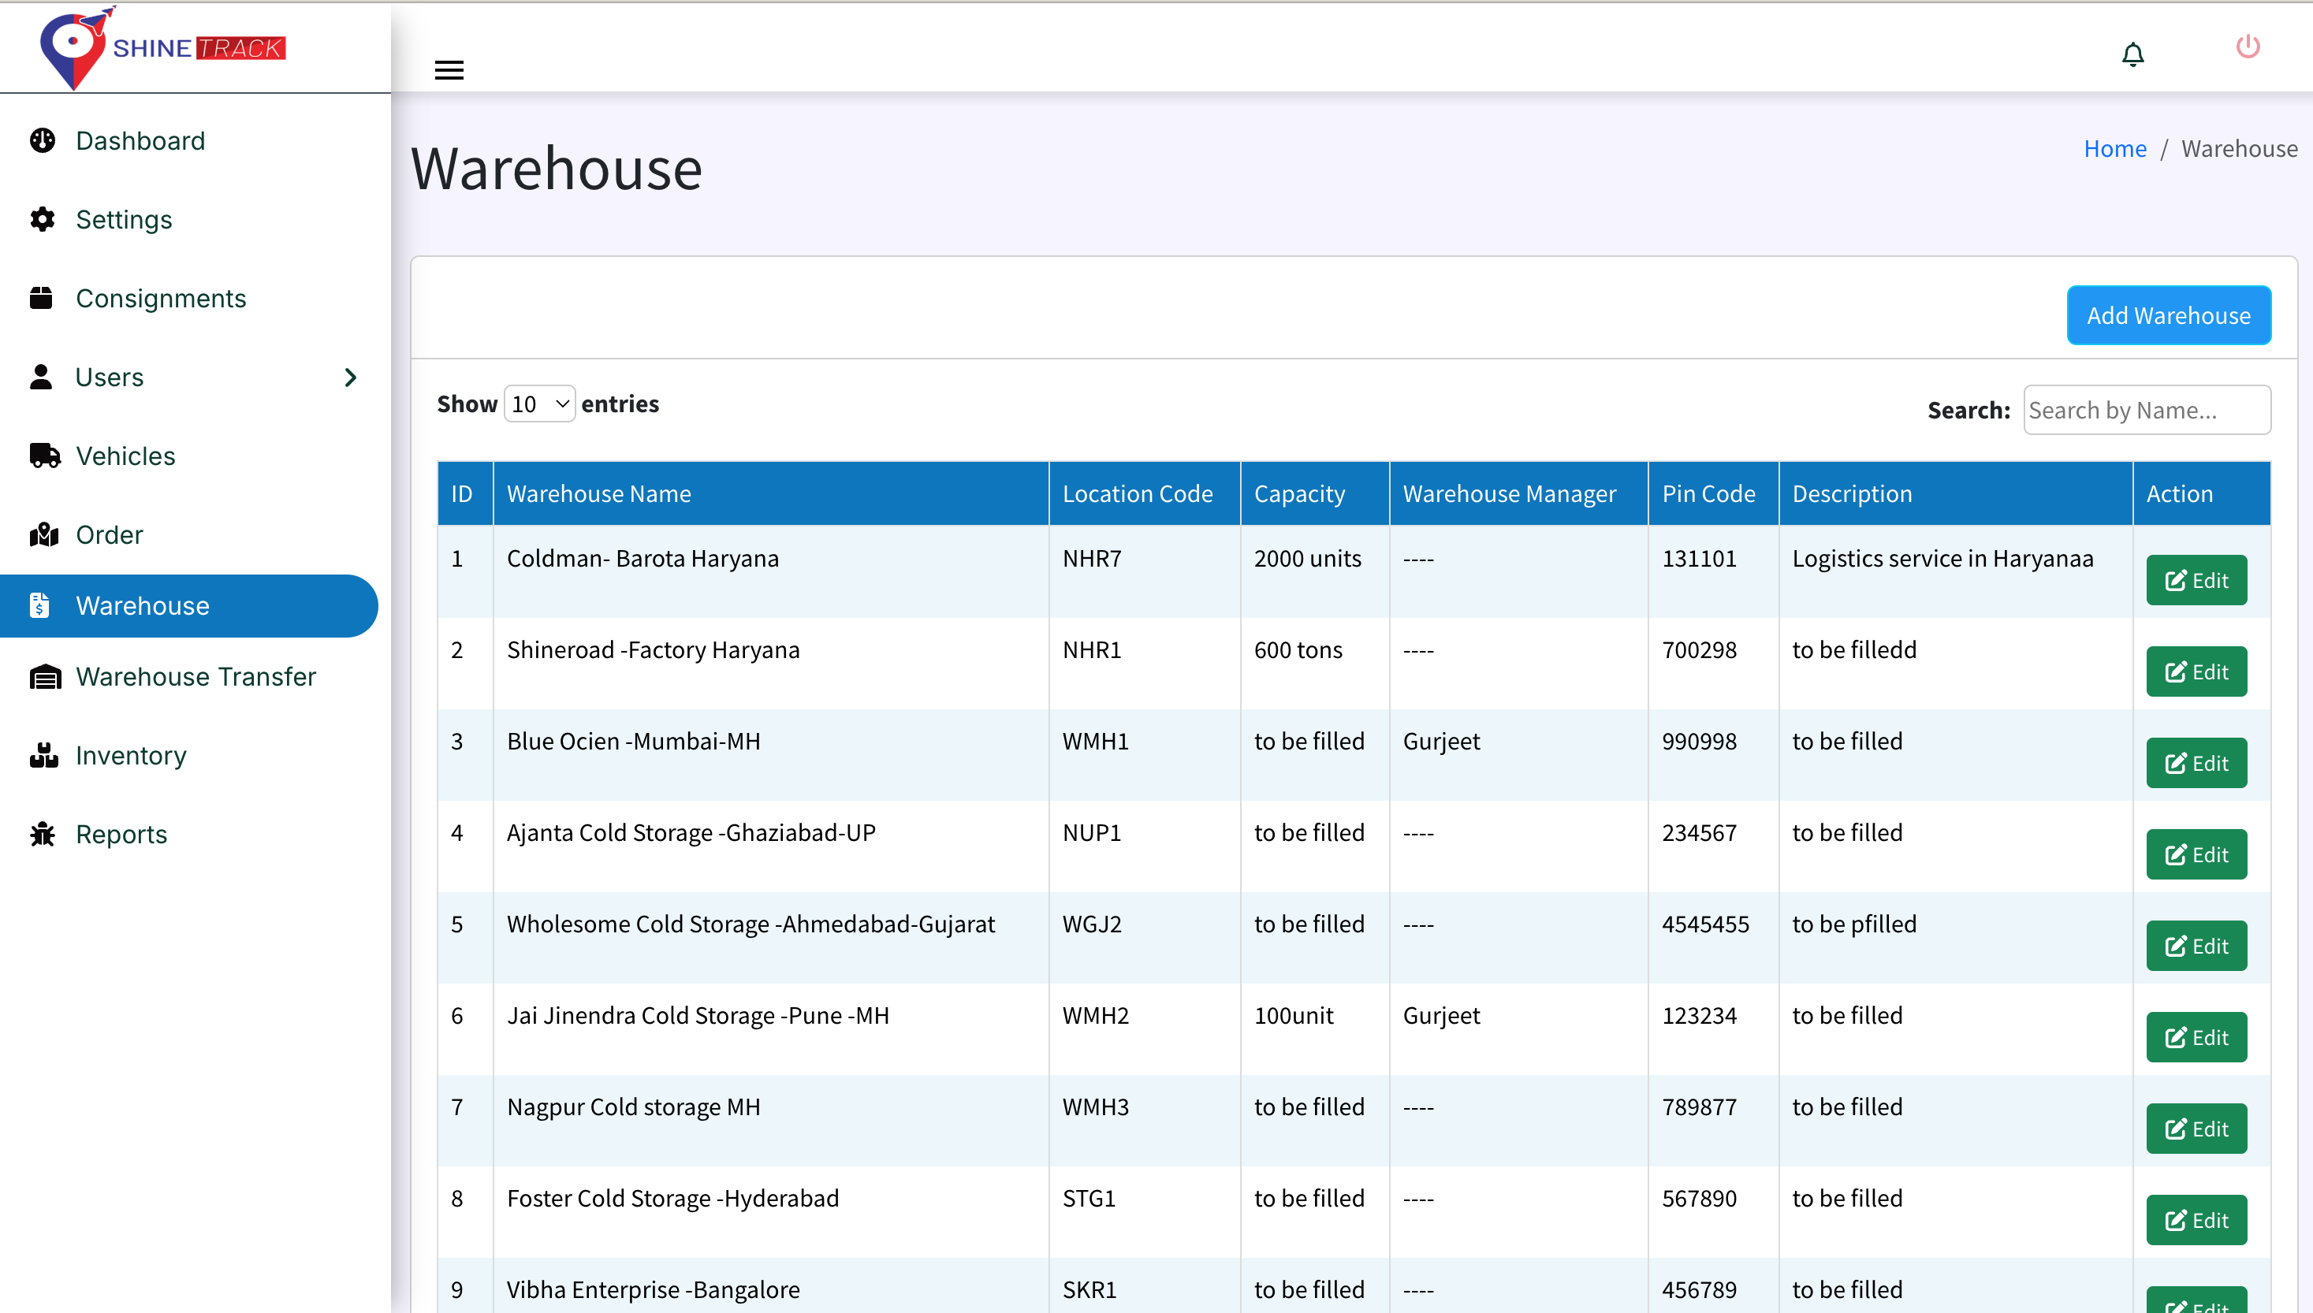
Task: Open Inventory page
Action: click(x=131, y=755)
